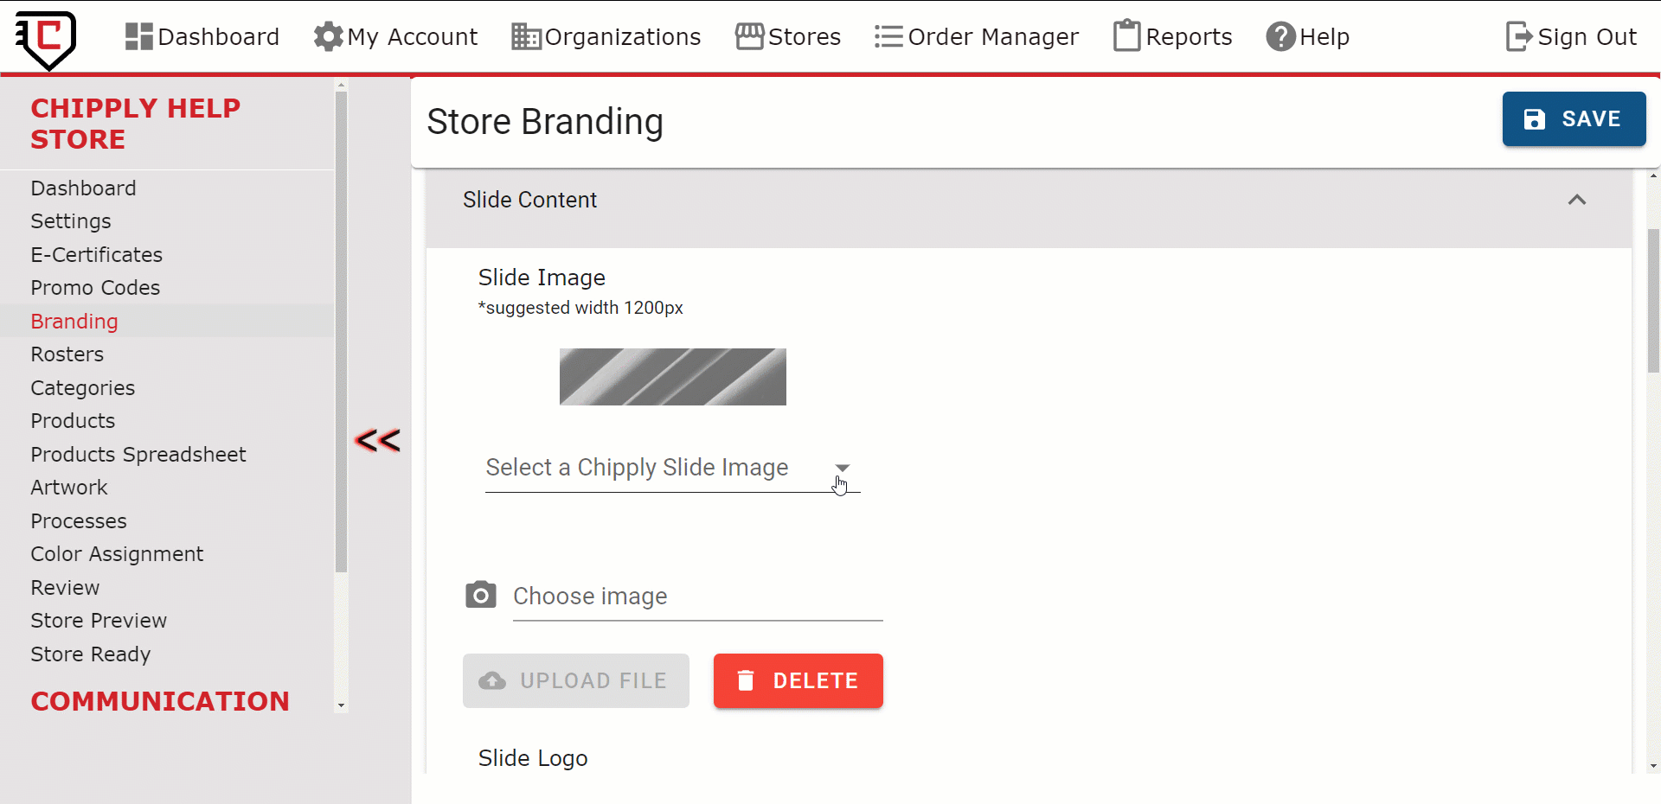1661x804 pixels.
Task: Click the Sign Out exit icon
Action: tap(1519, 36)
